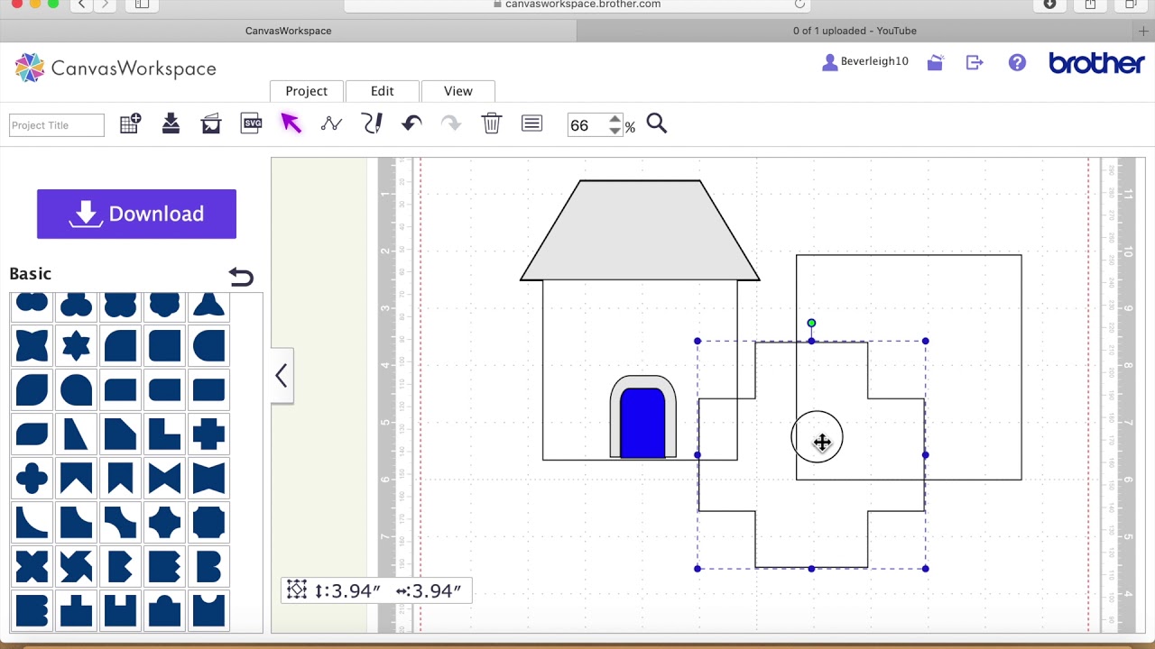Click the zoom percentage field showing 66
Screen dimensions: 1155x649
point(587,125)
